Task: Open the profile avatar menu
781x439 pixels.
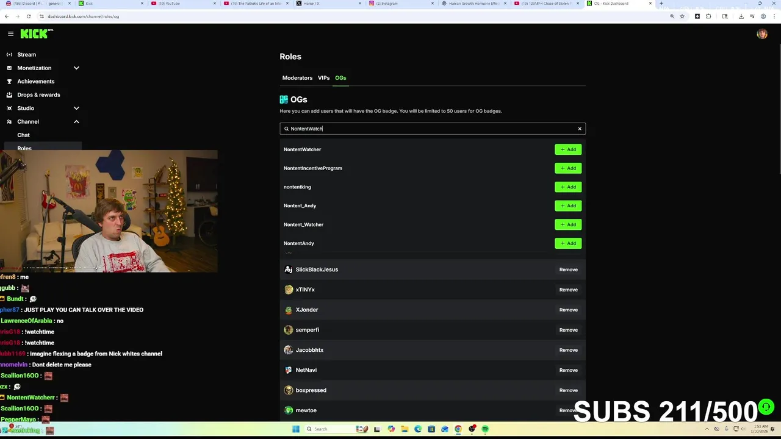Action: point(762,34)
